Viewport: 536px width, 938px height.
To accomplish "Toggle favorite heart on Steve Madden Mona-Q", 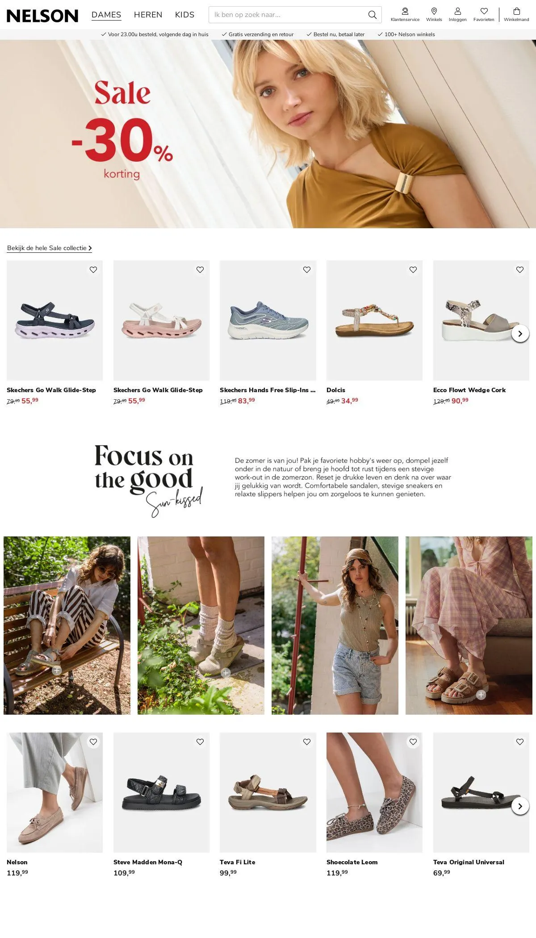I will click(200, 742).
